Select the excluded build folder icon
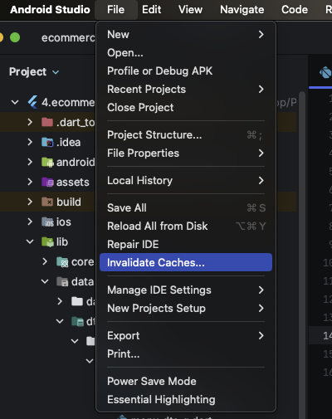The width and height of the screenshot is (332, 419). click(x=47, y=202)
